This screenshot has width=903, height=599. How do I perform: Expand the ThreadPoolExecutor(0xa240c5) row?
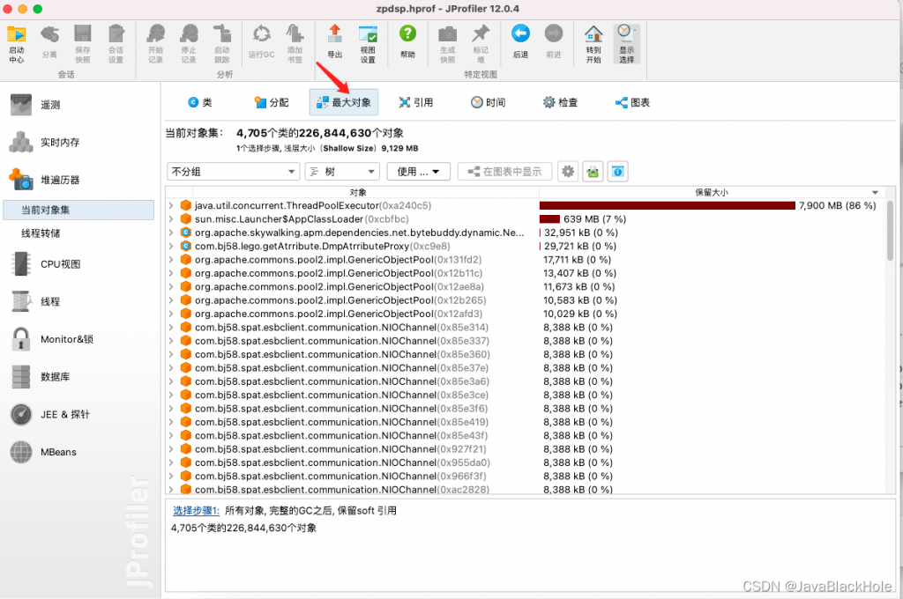point(171,205)
